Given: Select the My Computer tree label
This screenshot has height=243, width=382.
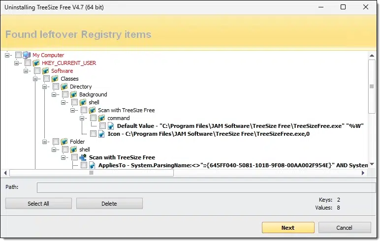Looking at the screenshot, I should [x=48, y=55].
